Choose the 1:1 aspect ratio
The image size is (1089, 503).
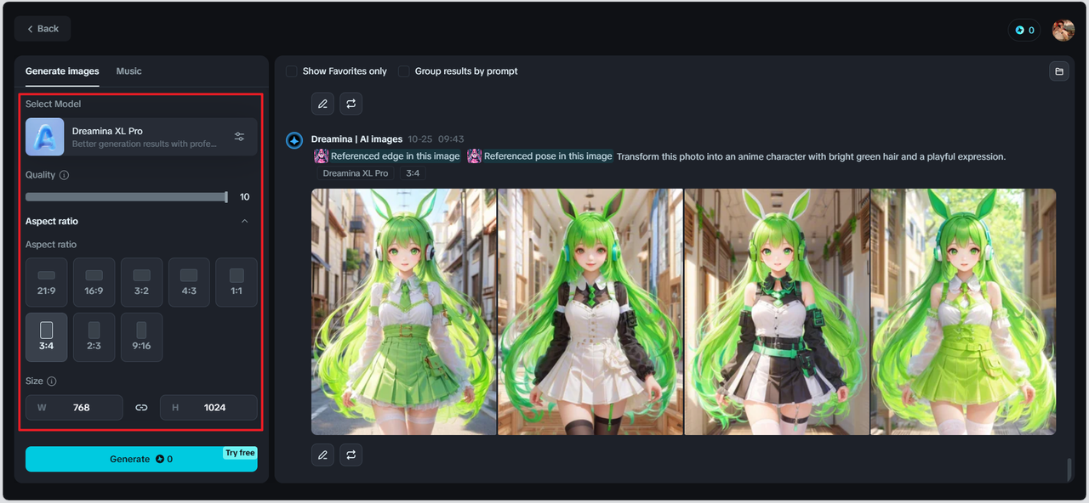point(237,282)
